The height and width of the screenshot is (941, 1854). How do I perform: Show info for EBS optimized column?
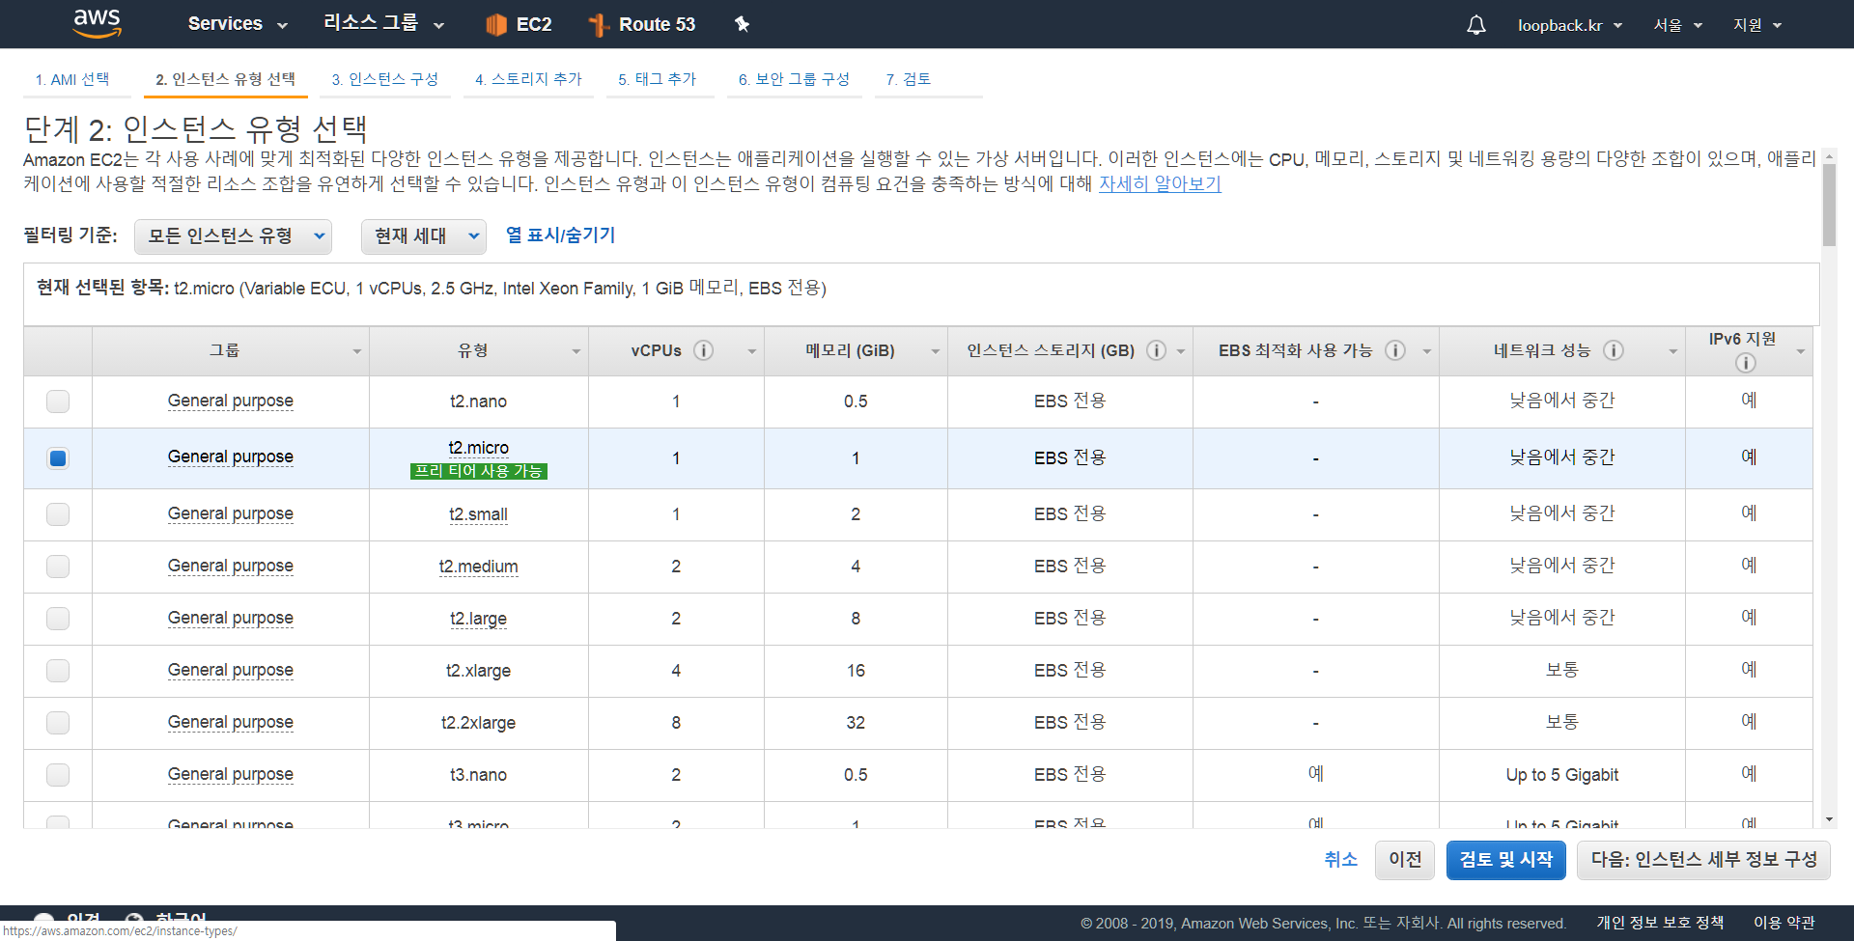(1395, 350)
